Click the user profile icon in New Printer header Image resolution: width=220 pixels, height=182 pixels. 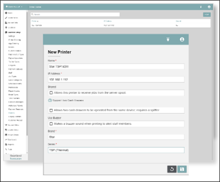(x=182, y=39)
